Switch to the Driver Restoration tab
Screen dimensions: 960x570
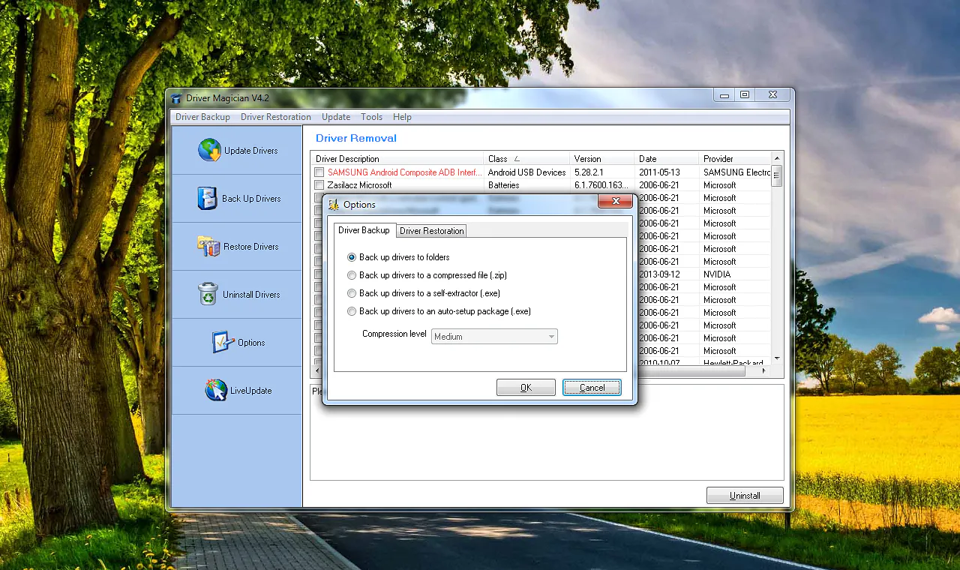tap(431, 231)
